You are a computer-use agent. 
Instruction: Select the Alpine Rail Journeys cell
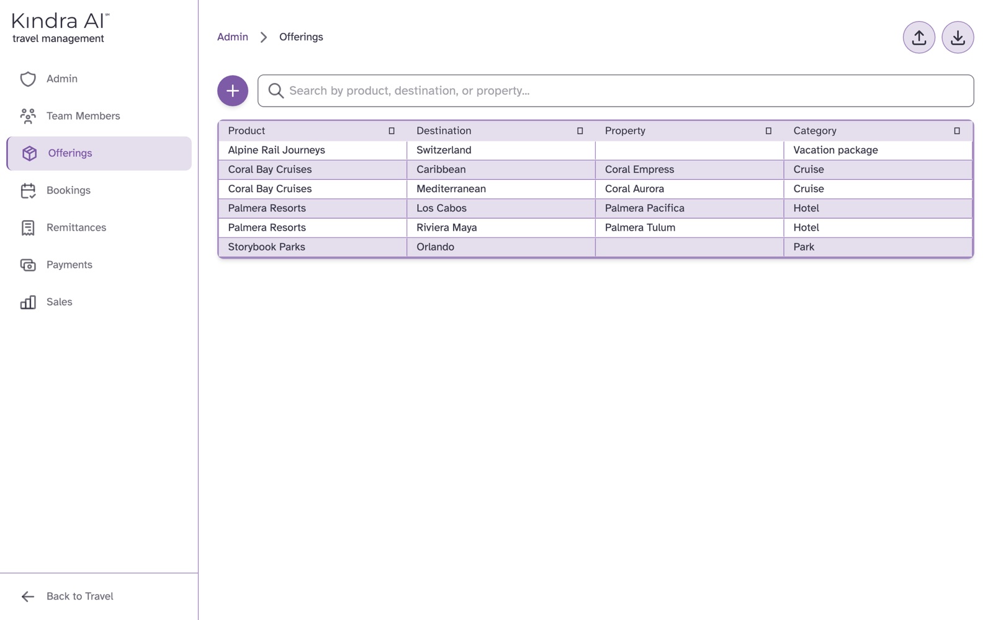coord(313,150)
